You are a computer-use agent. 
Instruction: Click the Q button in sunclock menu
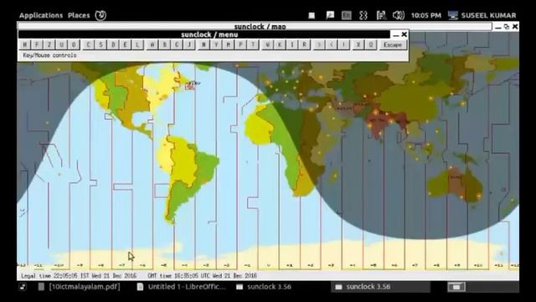coord(371,44)
